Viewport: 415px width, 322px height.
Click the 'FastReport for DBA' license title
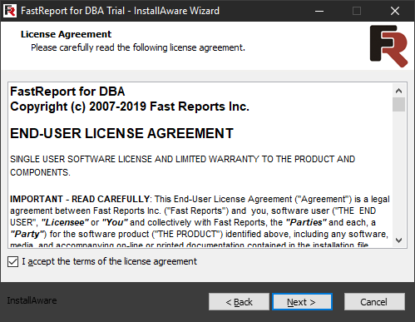(x=67, y=92)
